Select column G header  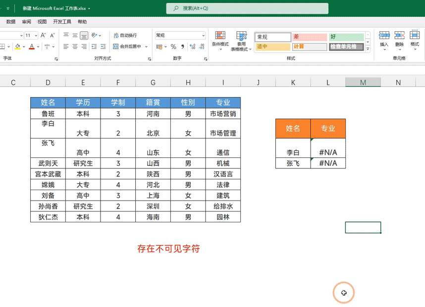(153, 82)
